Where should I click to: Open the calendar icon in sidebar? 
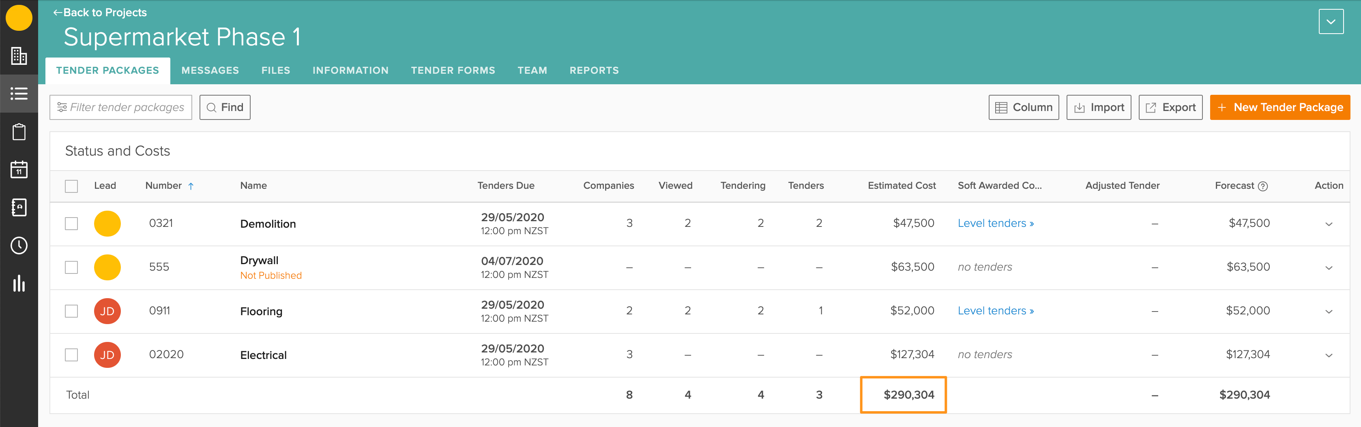19,169
